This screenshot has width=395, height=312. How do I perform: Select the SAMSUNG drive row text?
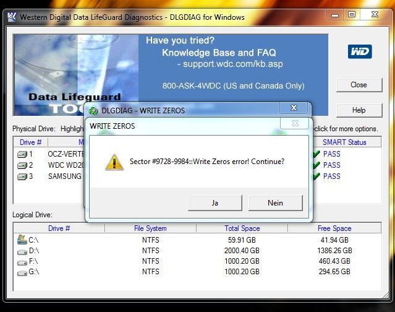point(65,176)
